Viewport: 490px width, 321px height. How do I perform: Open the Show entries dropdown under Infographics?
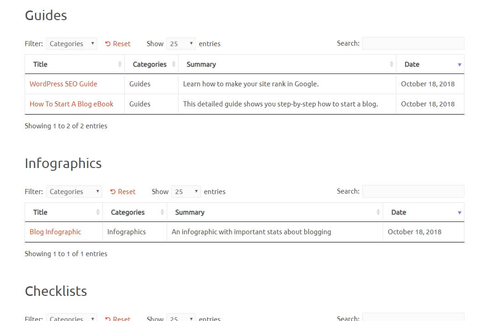coord(186,191)
